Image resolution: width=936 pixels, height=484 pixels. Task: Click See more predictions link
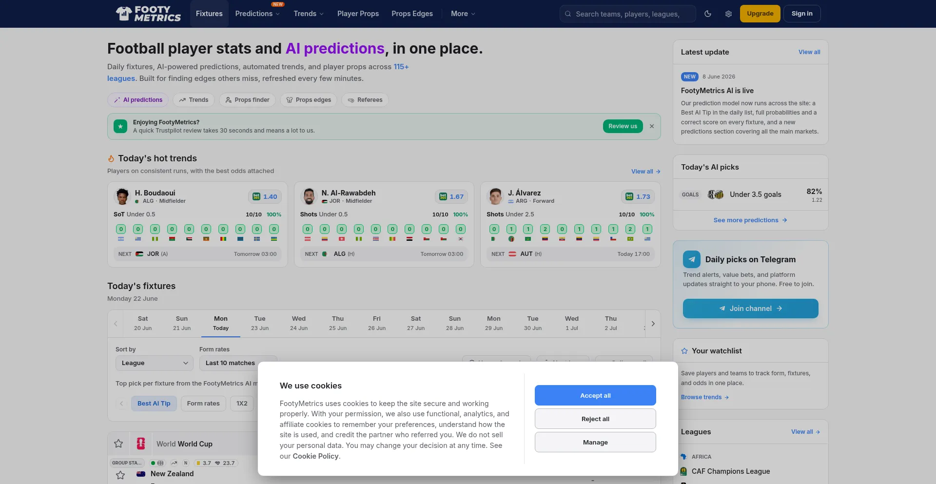coord(750,220)
